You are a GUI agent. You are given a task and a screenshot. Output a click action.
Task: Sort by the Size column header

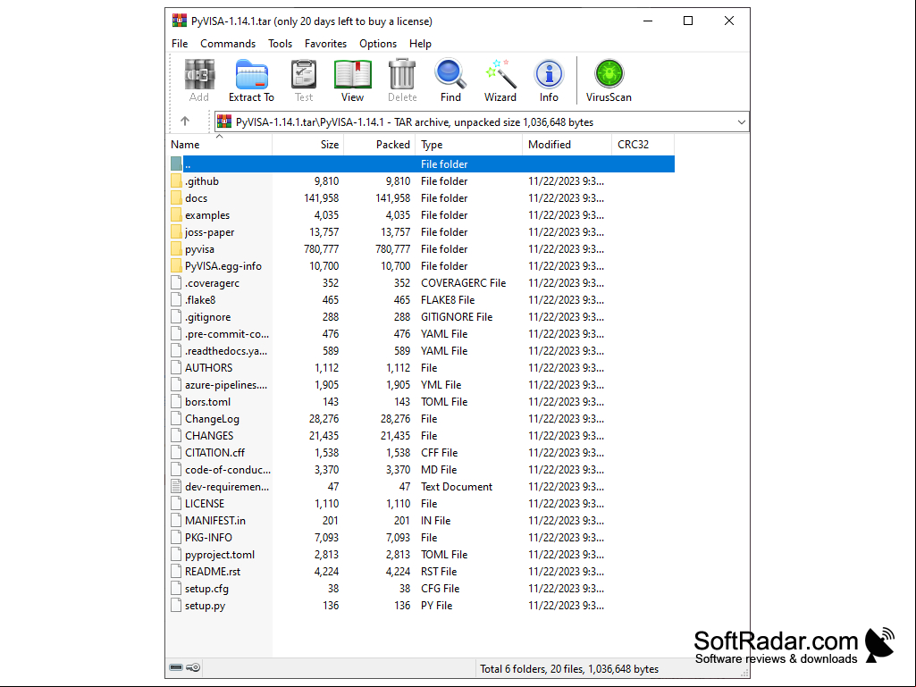coord(307,145)
